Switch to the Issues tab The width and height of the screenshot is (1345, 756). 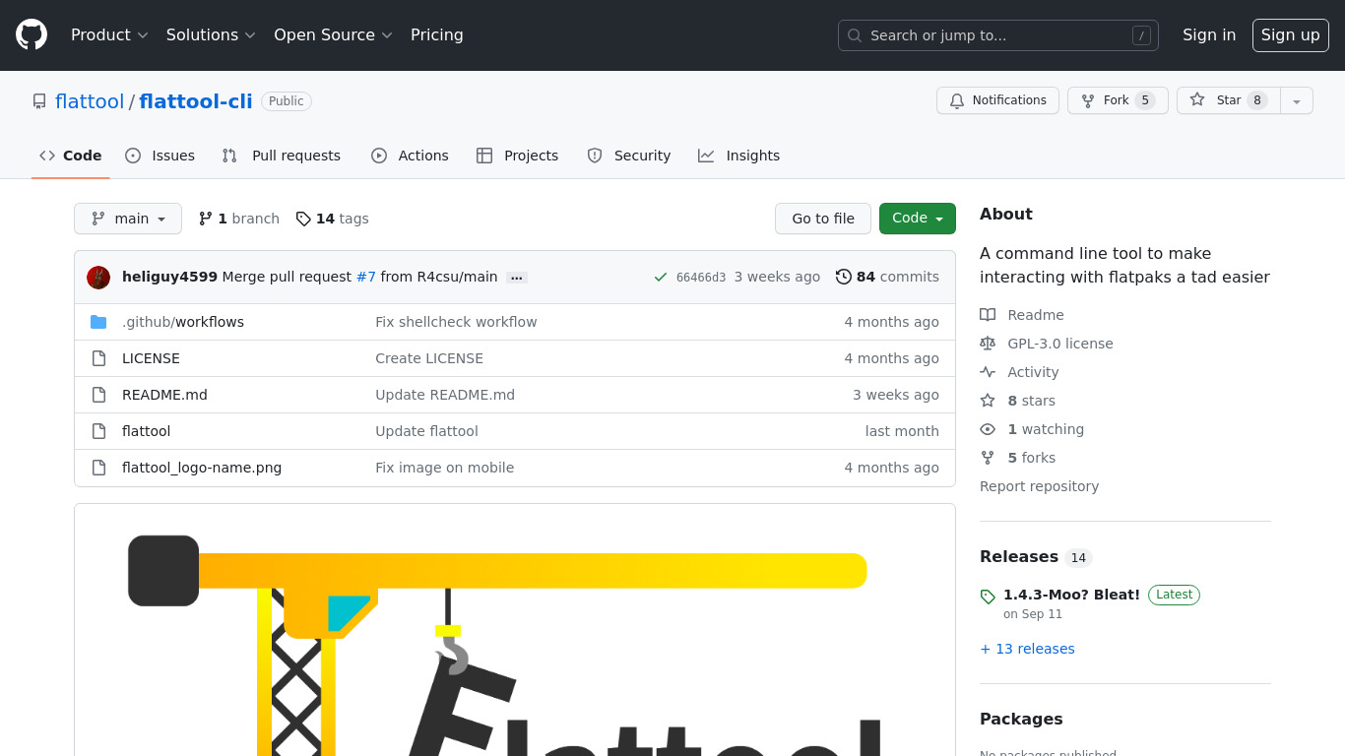coord(160,156)
